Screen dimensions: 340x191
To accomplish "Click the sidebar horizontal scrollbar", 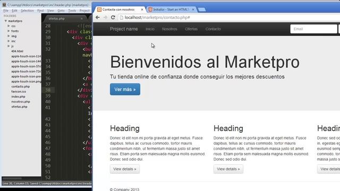I will 12,178.
